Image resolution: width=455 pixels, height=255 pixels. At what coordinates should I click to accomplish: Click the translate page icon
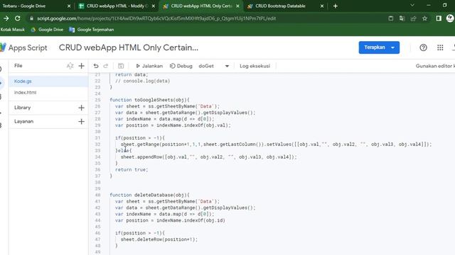point(402,18)
